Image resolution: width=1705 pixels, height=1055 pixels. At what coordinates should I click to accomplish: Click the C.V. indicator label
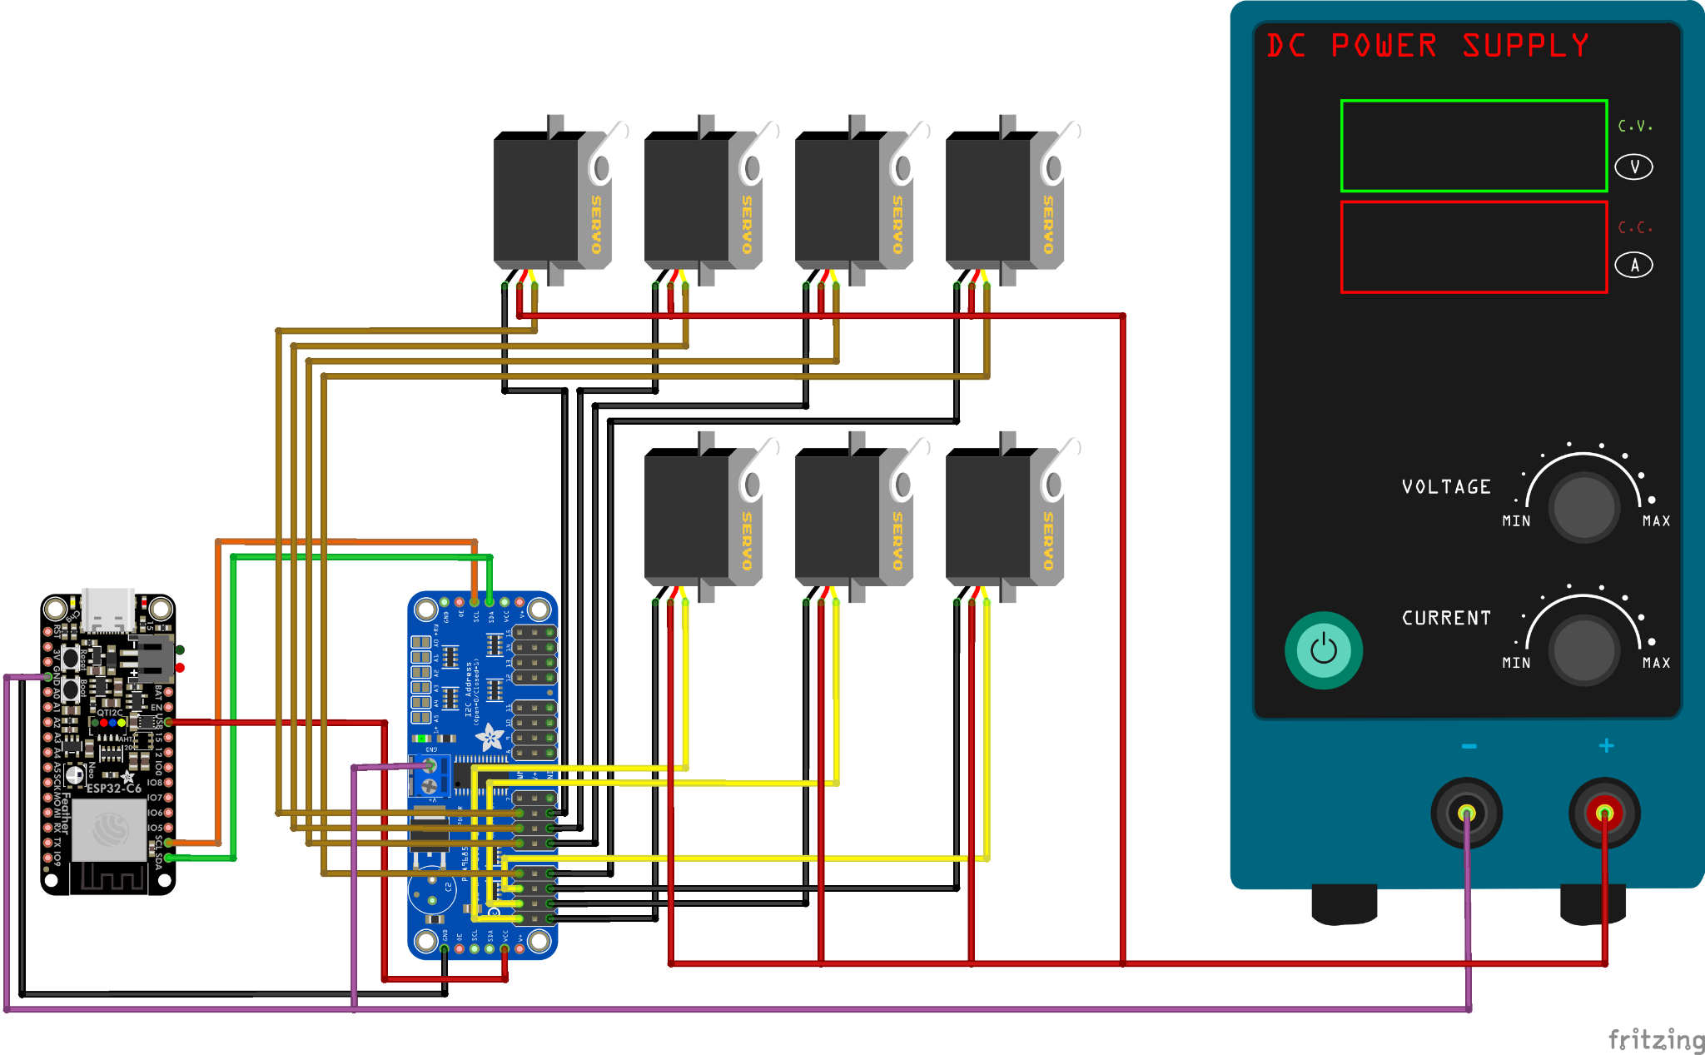coord(1634,126)
